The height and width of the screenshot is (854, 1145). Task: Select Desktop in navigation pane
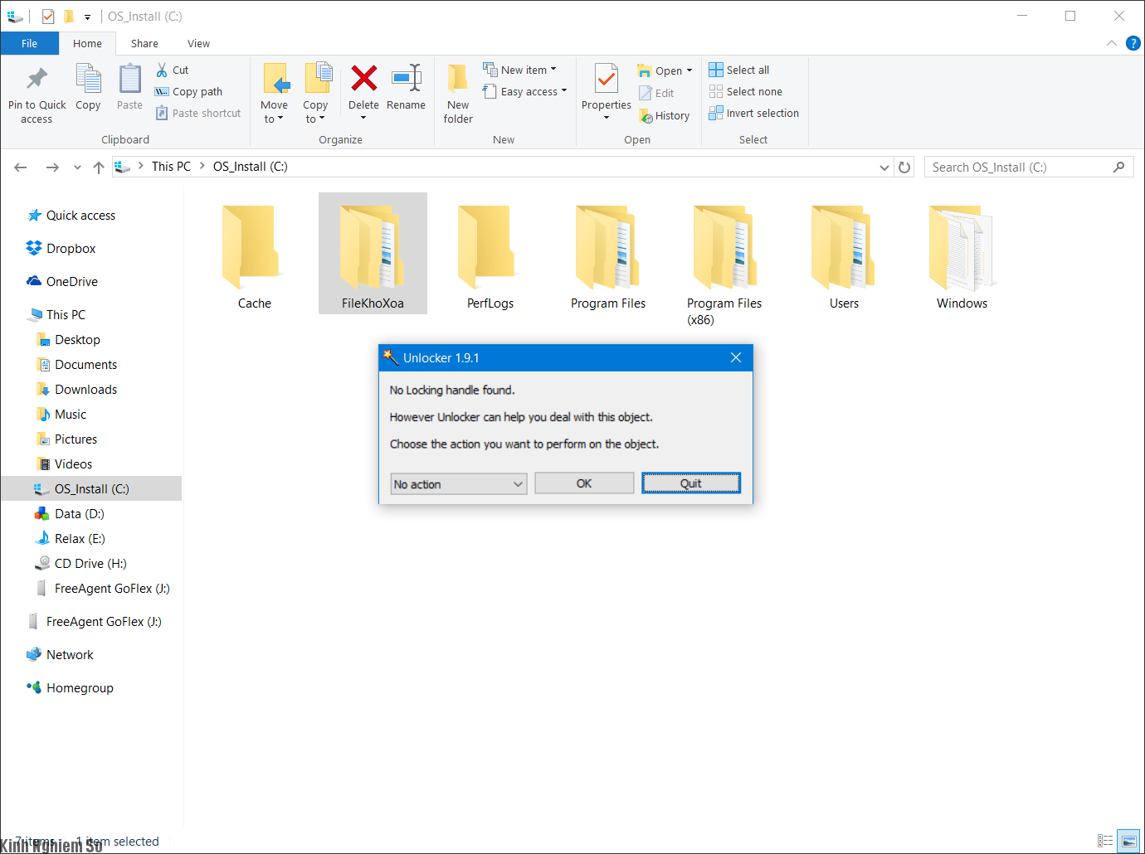[x=77, y=340]
